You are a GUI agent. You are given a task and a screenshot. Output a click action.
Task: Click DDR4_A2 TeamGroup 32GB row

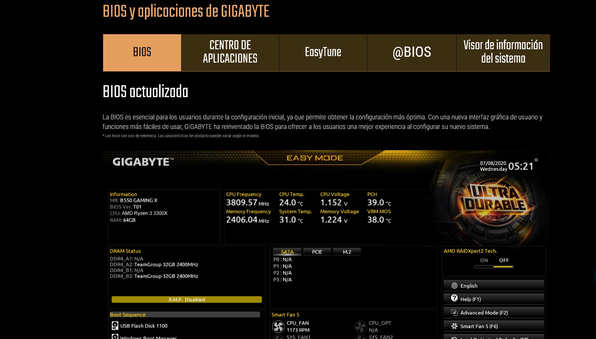pyautogui.click(x=154, y=264)
